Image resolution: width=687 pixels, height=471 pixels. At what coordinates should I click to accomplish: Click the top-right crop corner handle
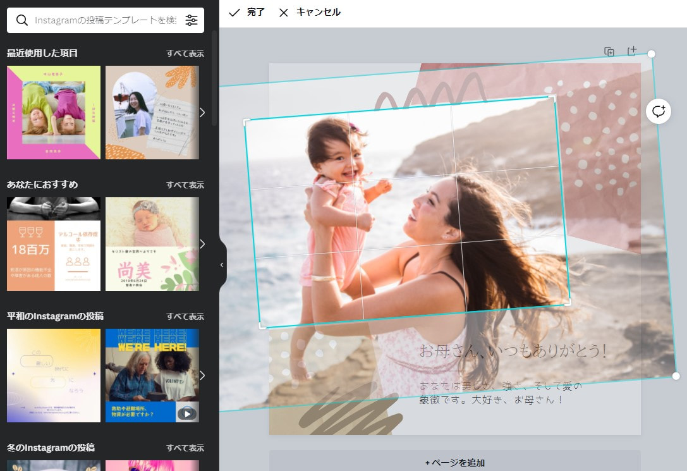pyautogui.click(x=554, y=97)
